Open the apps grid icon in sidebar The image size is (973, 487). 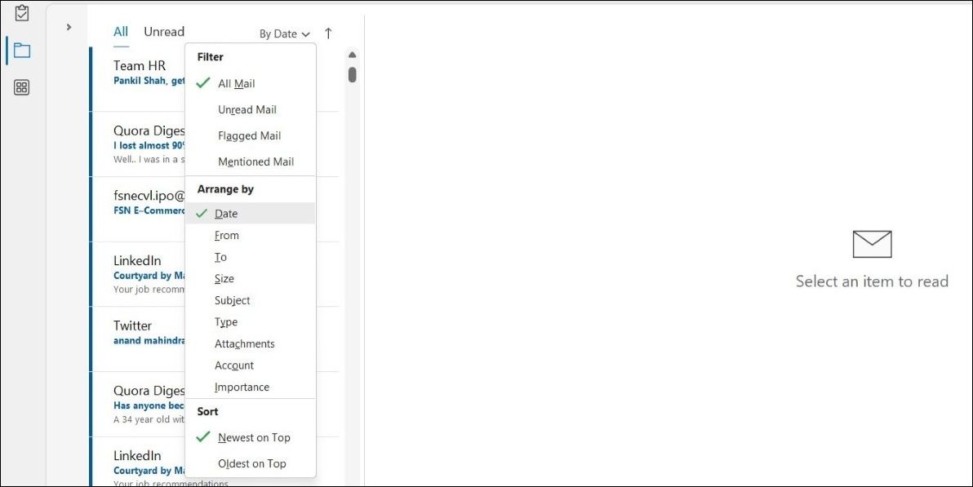[20, 87]
